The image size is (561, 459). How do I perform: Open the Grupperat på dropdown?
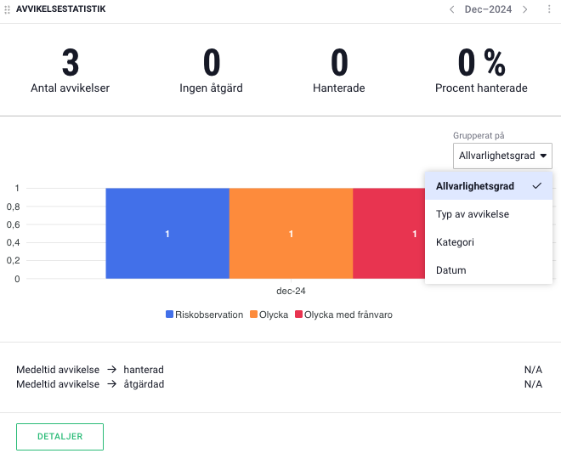point(502,156)
